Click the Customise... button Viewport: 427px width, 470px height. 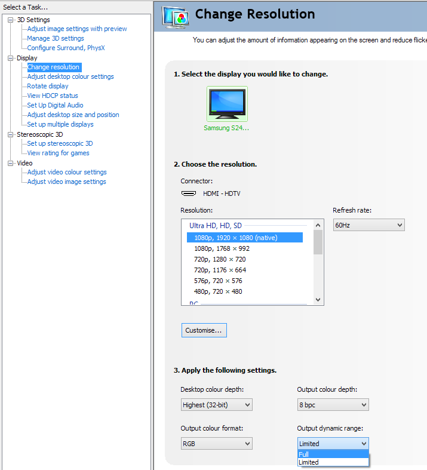[x=204, y=330]
